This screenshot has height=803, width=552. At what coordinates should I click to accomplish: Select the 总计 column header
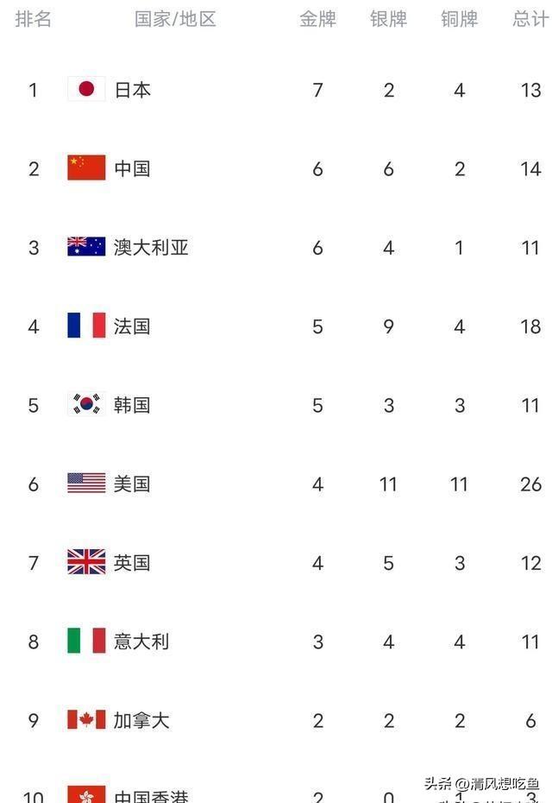click(x=530, y=19)
